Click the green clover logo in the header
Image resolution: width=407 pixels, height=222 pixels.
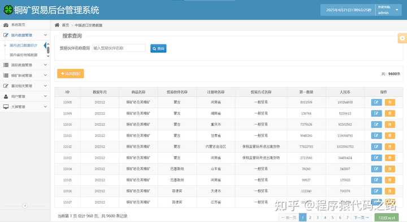(x=8, y=10)
